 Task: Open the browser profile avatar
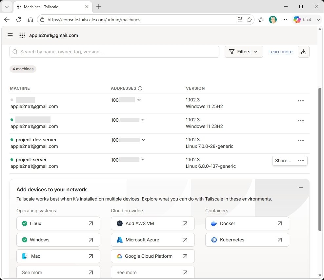[273, 20]
